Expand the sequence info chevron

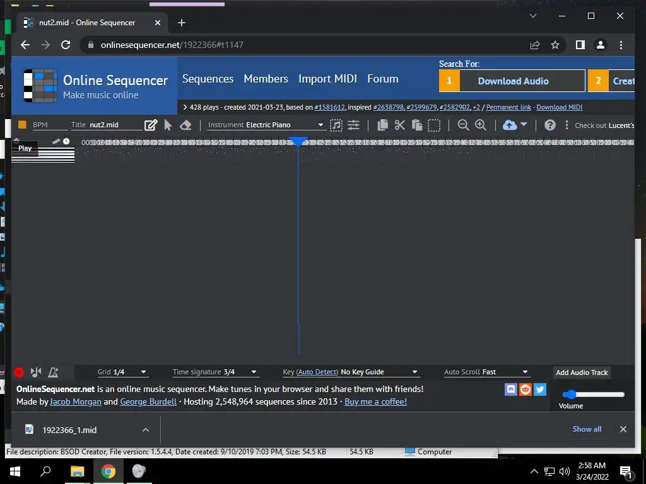[185, 107]
